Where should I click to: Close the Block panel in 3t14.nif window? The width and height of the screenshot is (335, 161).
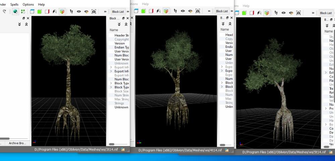pyautogui.click(x=128, y=18)
